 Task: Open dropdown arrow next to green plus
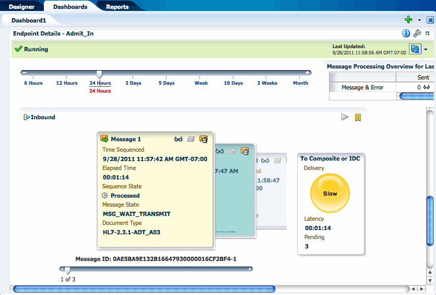point(419,20)
